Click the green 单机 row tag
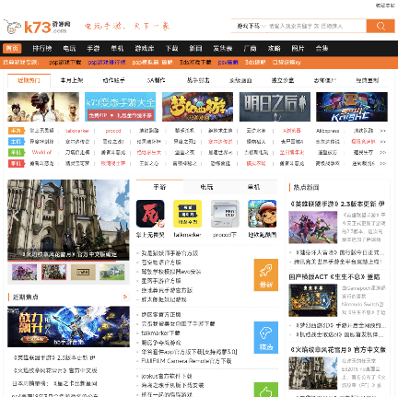This screenshot has width=398, height=397. (x=17, y=152)
